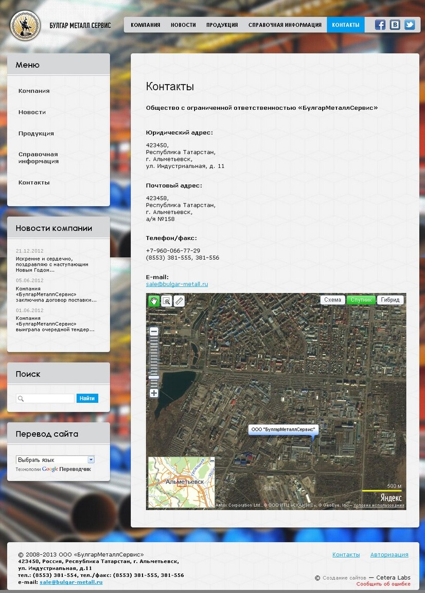Click the map zoom level slider handle
Image resolution: width=425 pixels, height=593 pixels.
(x=154, y=378)
